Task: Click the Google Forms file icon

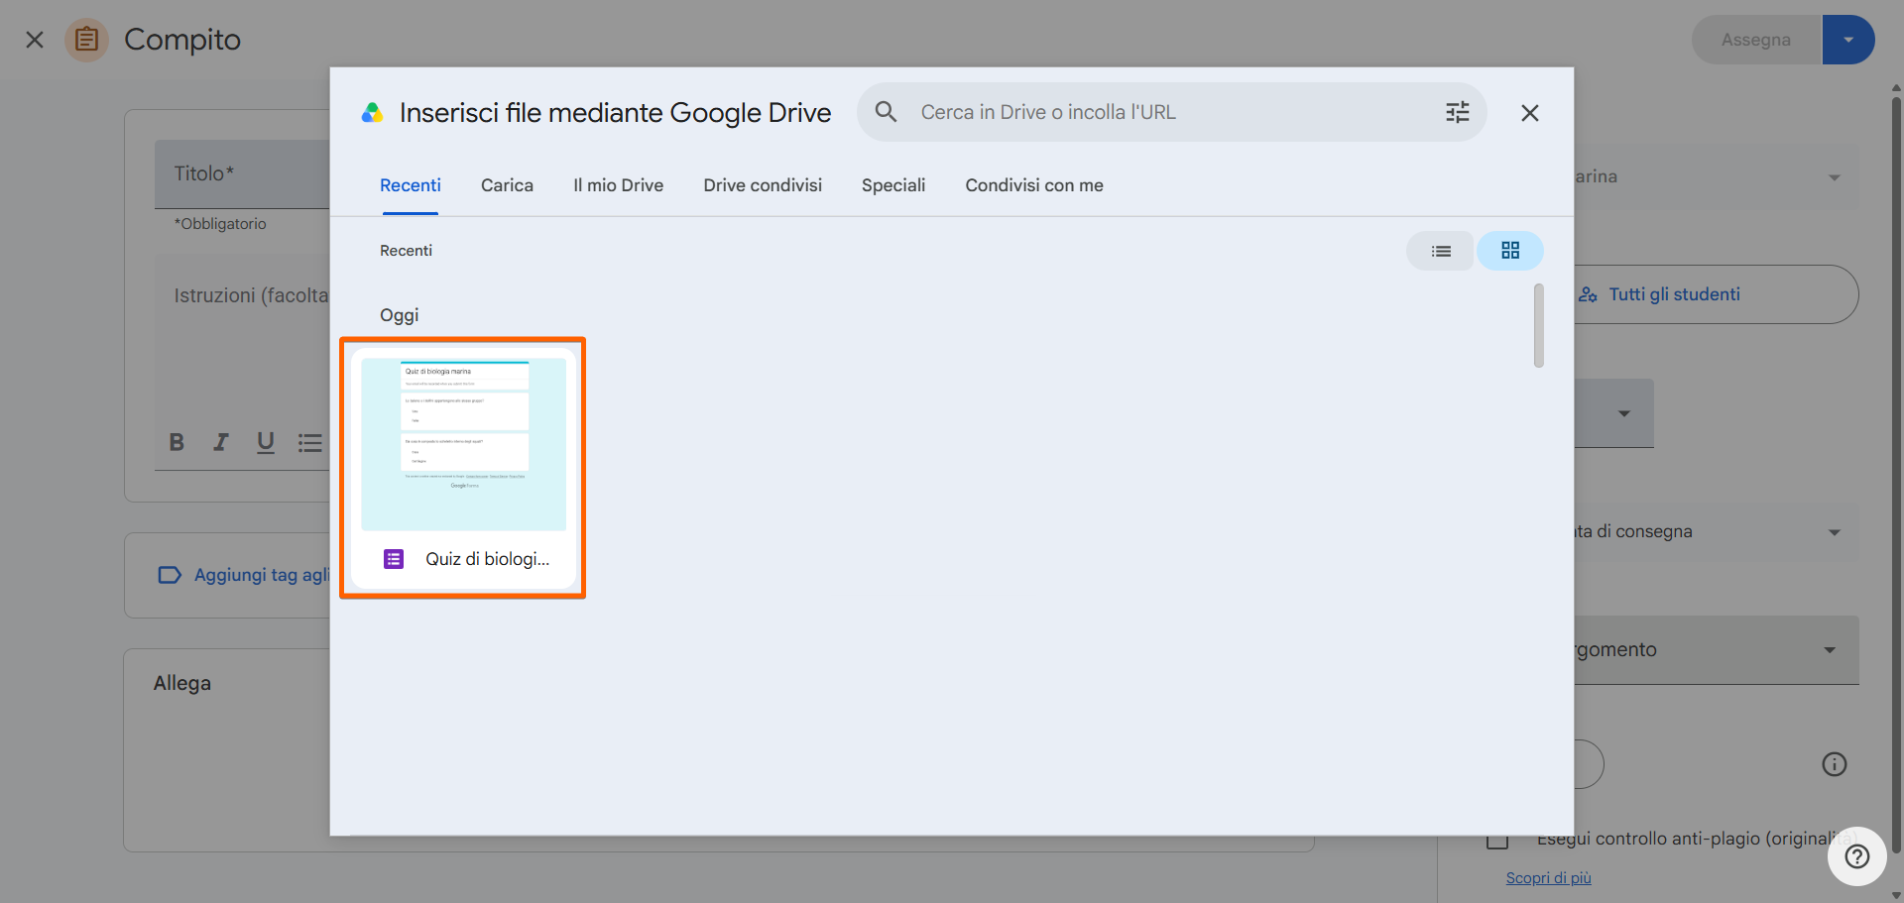Action: [x=394, y=559]
